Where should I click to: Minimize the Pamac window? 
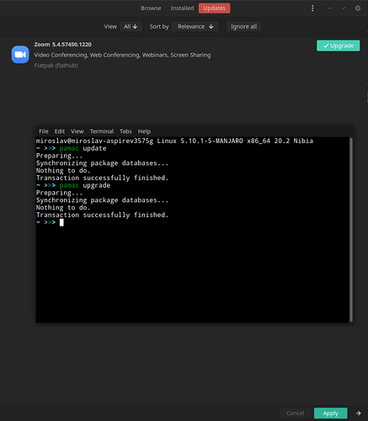coord(330,8)
